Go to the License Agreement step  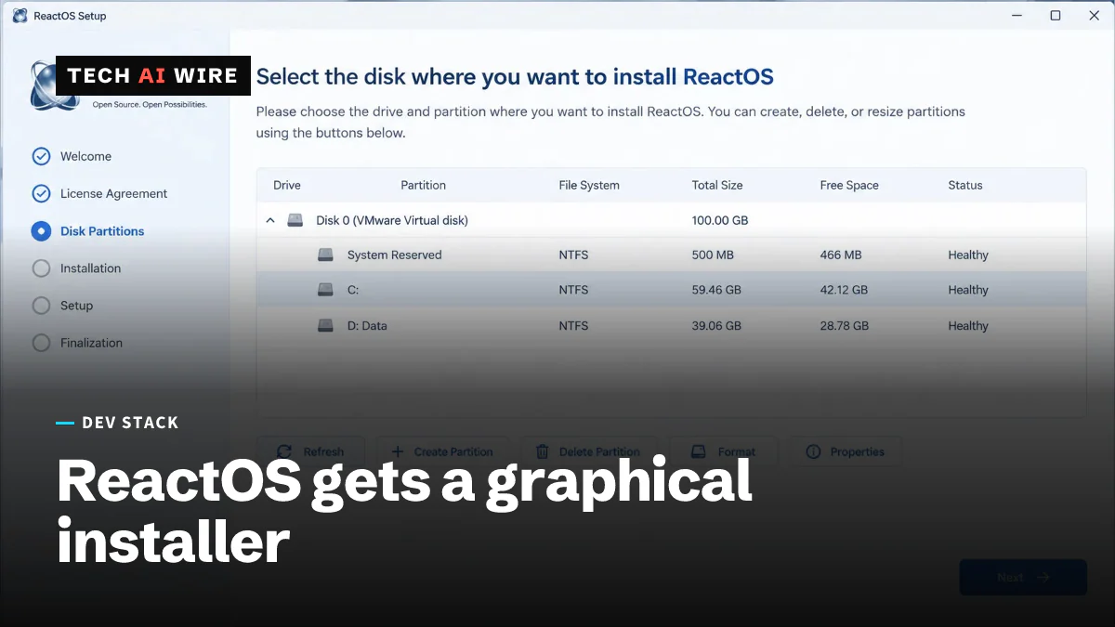point(100,193)
